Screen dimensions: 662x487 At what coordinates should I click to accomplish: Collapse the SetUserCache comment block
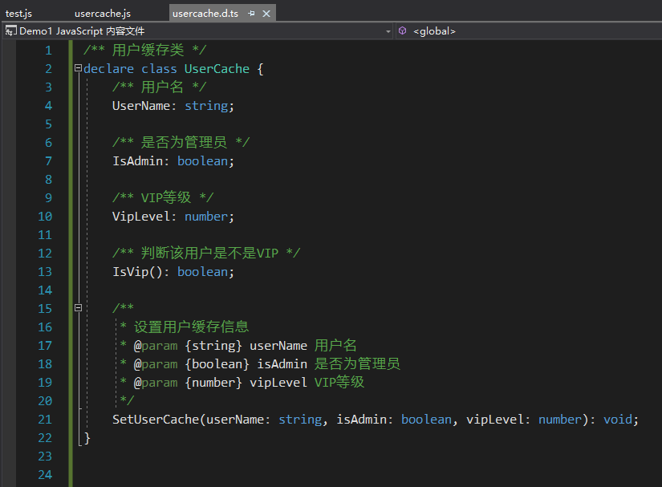pos(78,308)
